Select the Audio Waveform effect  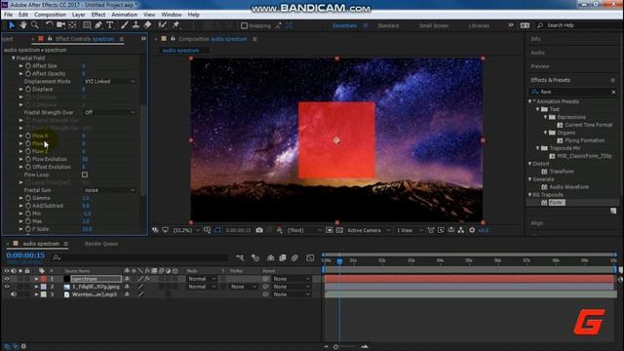click(569, 187)
